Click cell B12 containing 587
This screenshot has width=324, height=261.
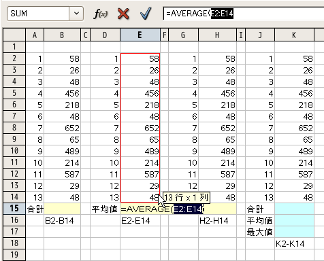[62, 174]
